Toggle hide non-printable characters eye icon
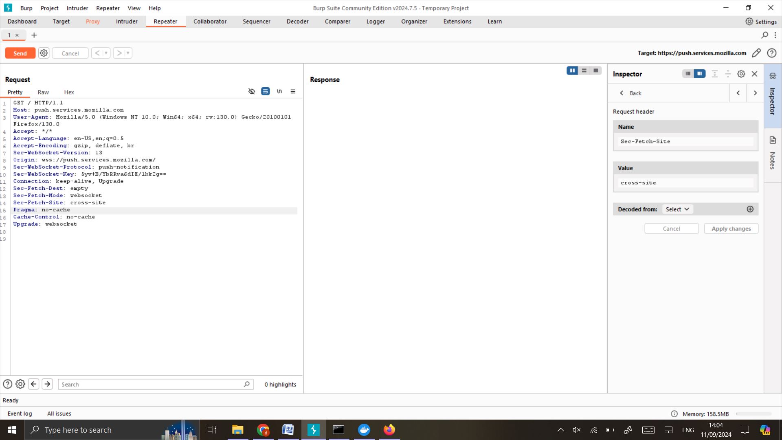The width and height of the screenshot is (782, 440). [251, 91]
